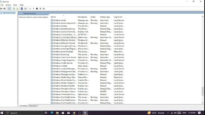Click the Windows Event Collector service icon
Image resolution: width=205 pixels, height=115 pixels.
tap(52, 52)
